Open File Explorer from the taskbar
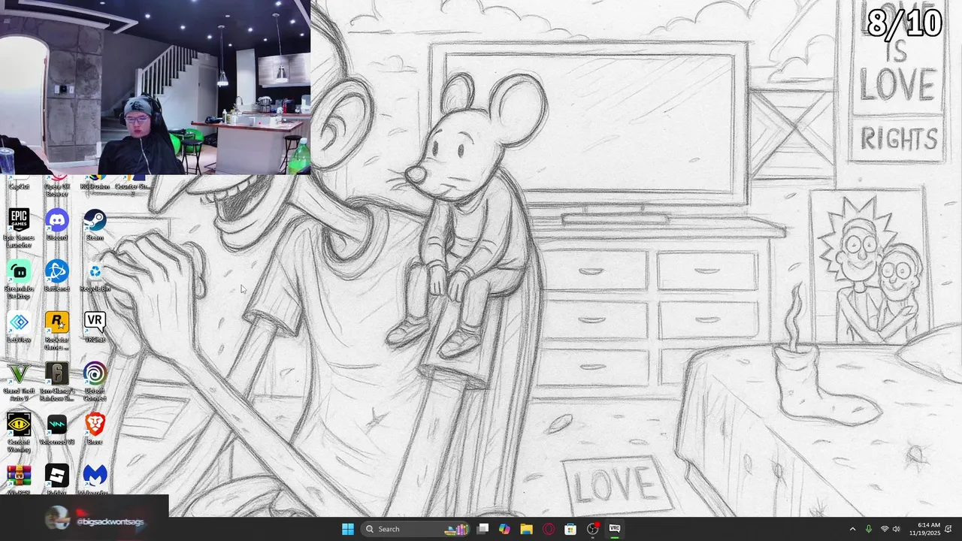 (526, 529)
